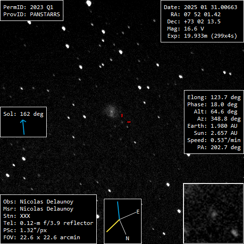Click the FOV 22.6 x 22.6 arcmin line

click(x=41, y=237)
